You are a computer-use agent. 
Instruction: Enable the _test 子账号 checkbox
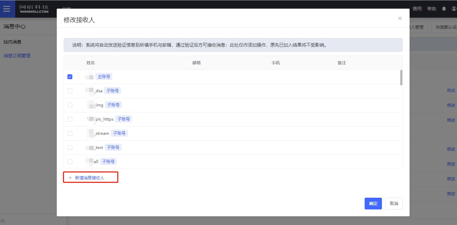[x=70, y=148]
